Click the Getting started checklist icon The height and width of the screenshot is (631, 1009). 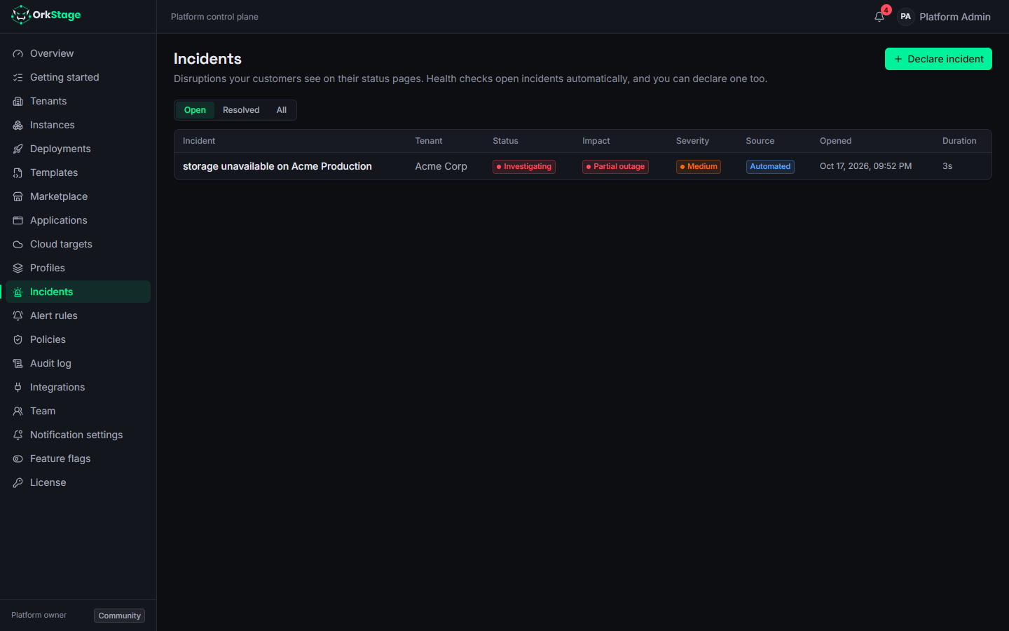click(18, 77)
